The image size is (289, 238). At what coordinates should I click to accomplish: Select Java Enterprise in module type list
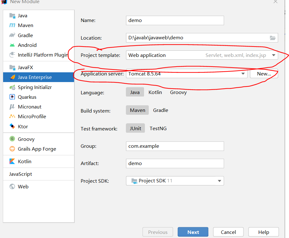[39, 77]
